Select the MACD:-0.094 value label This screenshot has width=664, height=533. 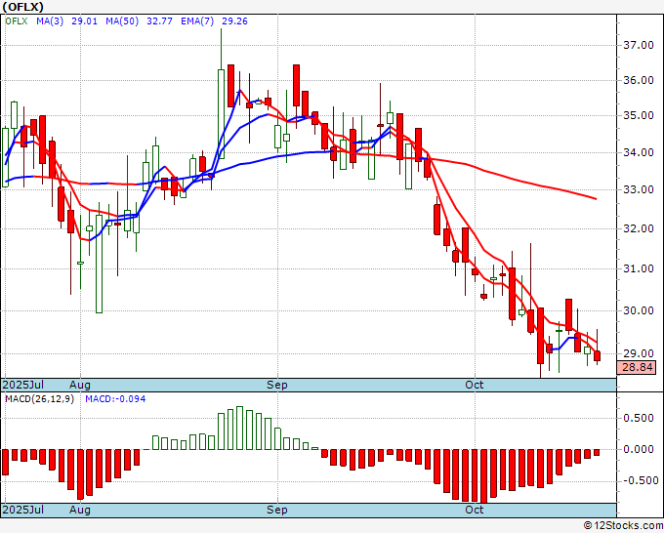(x=114, y=399)
